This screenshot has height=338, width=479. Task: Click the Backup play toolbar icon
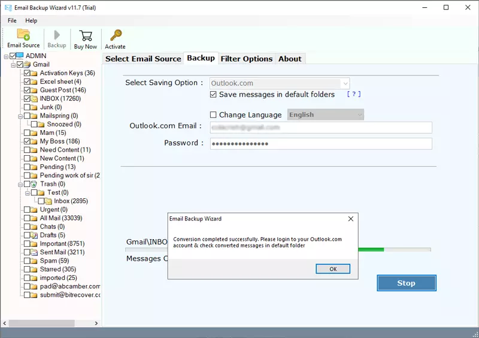56,35
